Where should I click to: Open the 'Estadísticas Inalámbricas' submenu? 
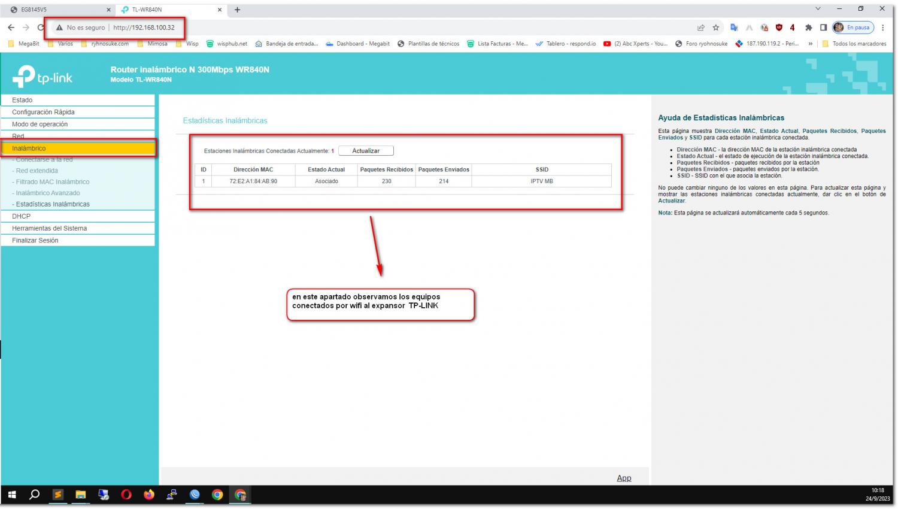(51, 204)
